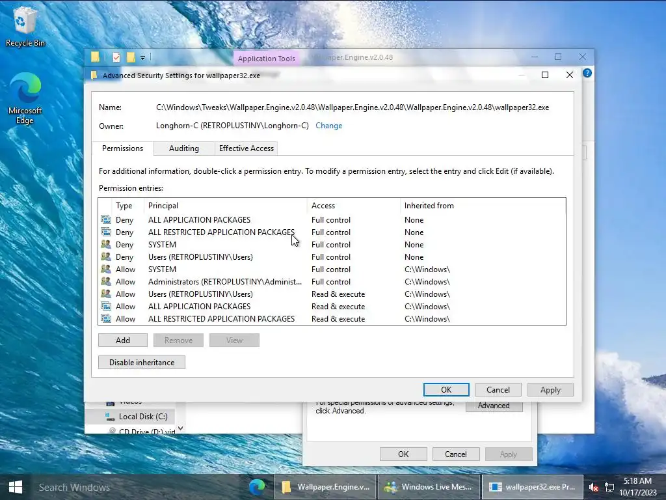Image resolution: width=666 pixels, height=500 pixels.
Task: Open the quick access toolbar customize arrow
Action: [x=142, y=57]
